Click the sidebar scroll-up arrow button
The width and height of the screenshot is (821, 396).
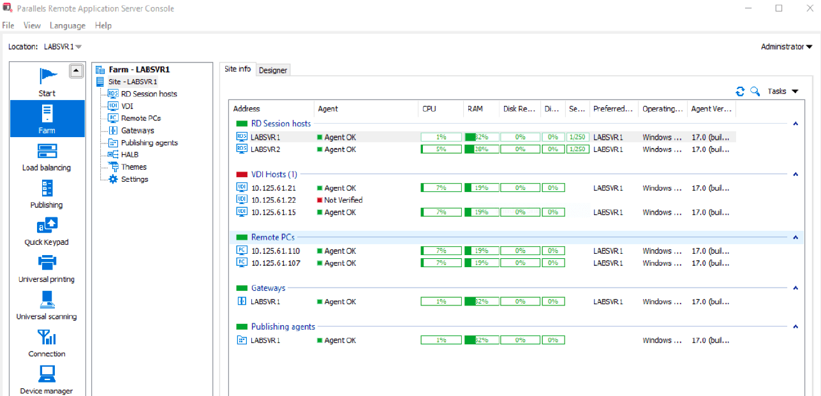[x=77, y=71]
